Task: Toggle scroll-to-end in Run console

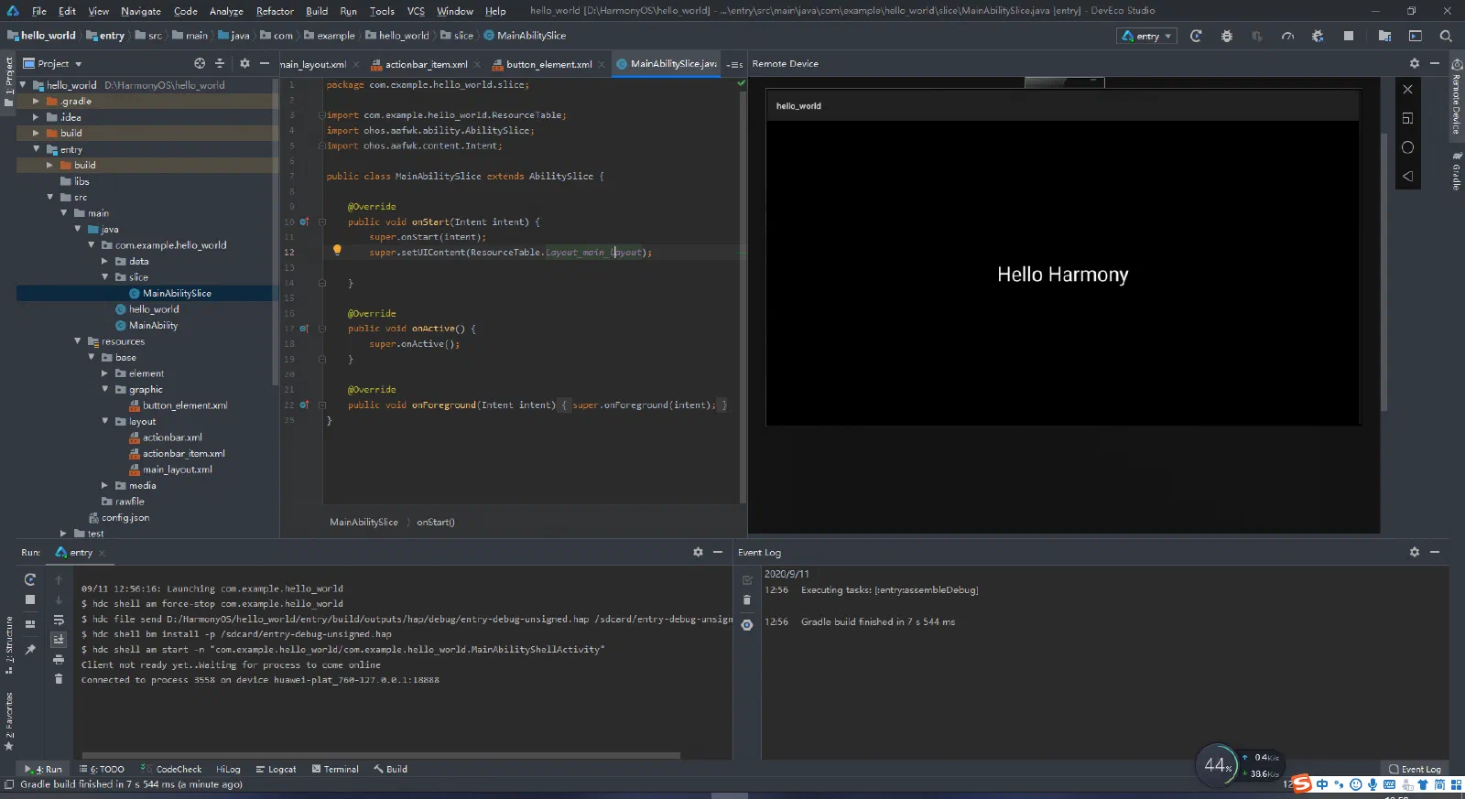Action: [x=59, y=639]
